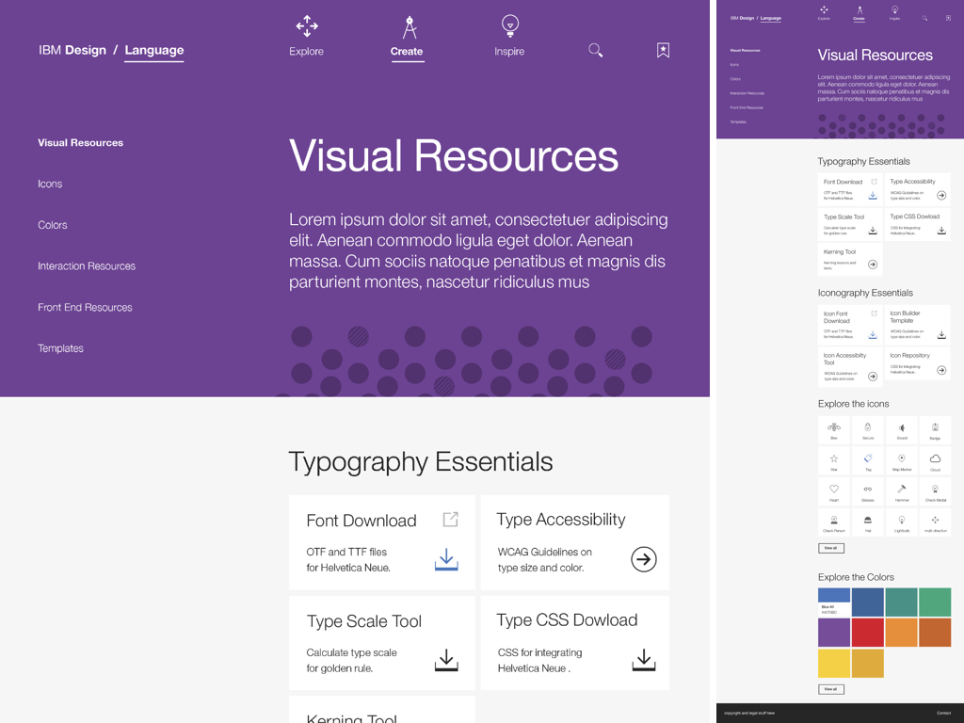Screen dimensions: 964x723
Task: Click the Inspire lightbulb icon in large header
Action: (x=509, y=25)
